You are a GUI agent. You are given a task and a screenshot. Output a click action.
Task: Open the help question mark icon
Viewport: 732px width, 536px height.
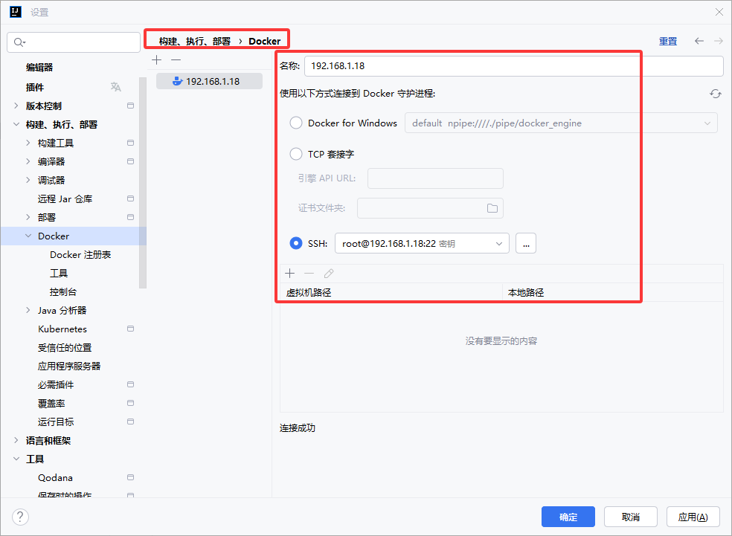(x=21, y=517)
